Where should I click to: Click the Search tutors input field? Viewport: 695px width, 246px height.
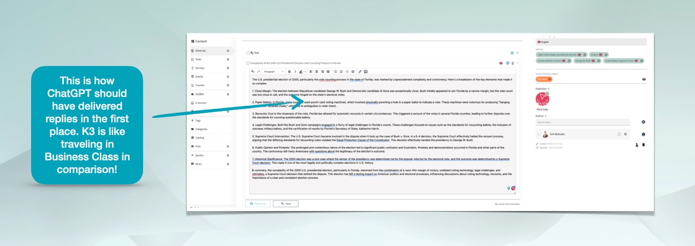583,122
